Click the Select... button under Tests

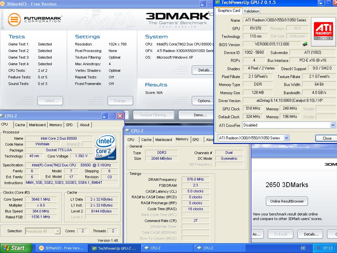click(x=50, y=101)
